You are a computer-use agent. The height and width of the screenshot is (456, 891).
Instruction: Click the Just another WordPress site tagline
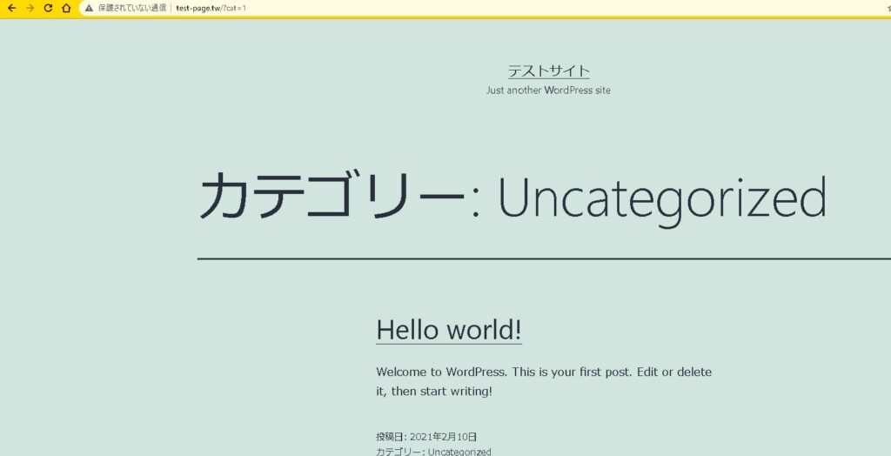[x=548, y=91]
